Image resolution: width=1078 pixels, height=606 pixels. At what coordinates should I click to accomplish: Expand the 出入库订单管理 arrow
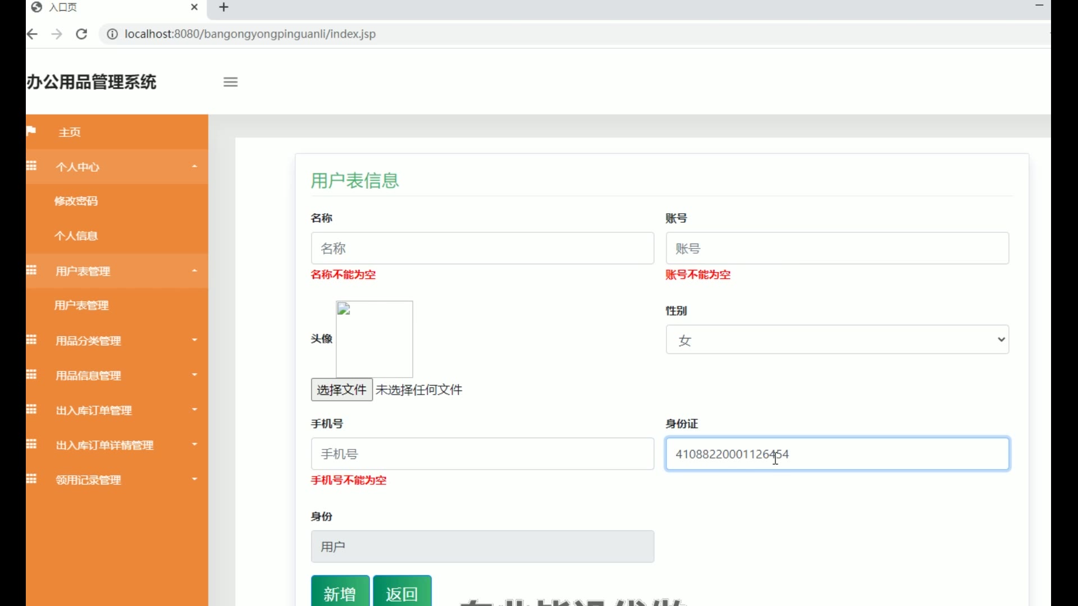click(x=194, y=410)
